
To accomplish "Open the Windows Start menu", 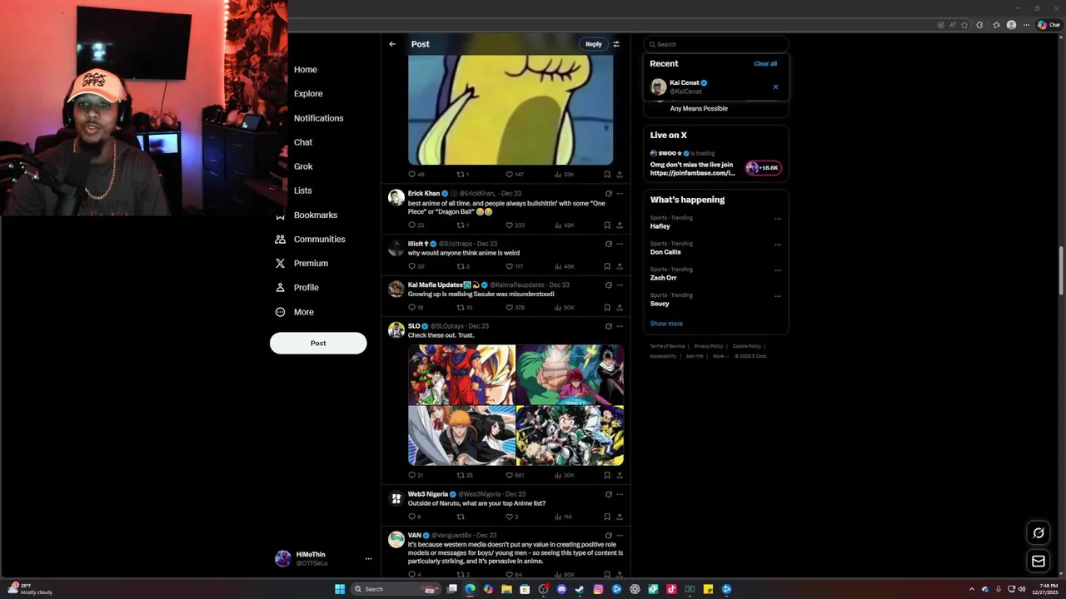I will [340, 589].
